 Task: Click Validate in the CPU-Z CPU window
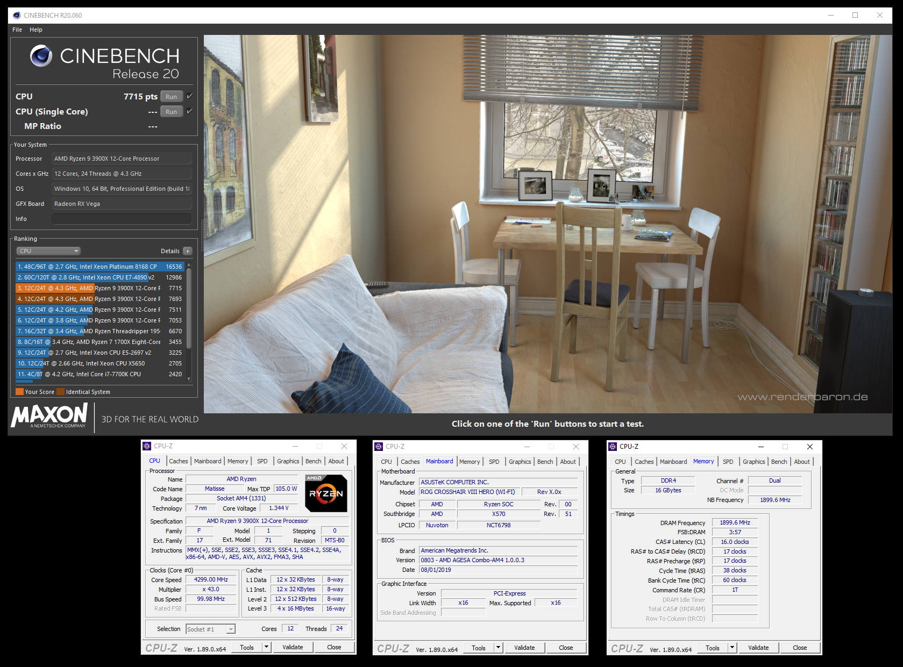293,647
